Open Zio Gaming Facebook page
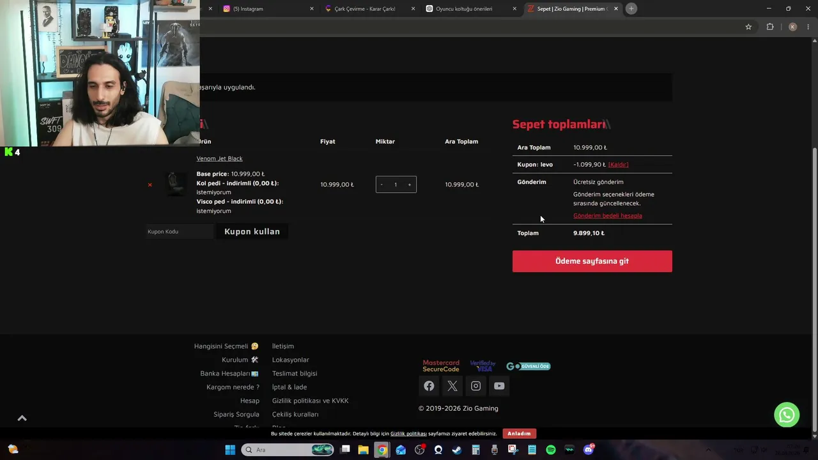 point(429,386)
